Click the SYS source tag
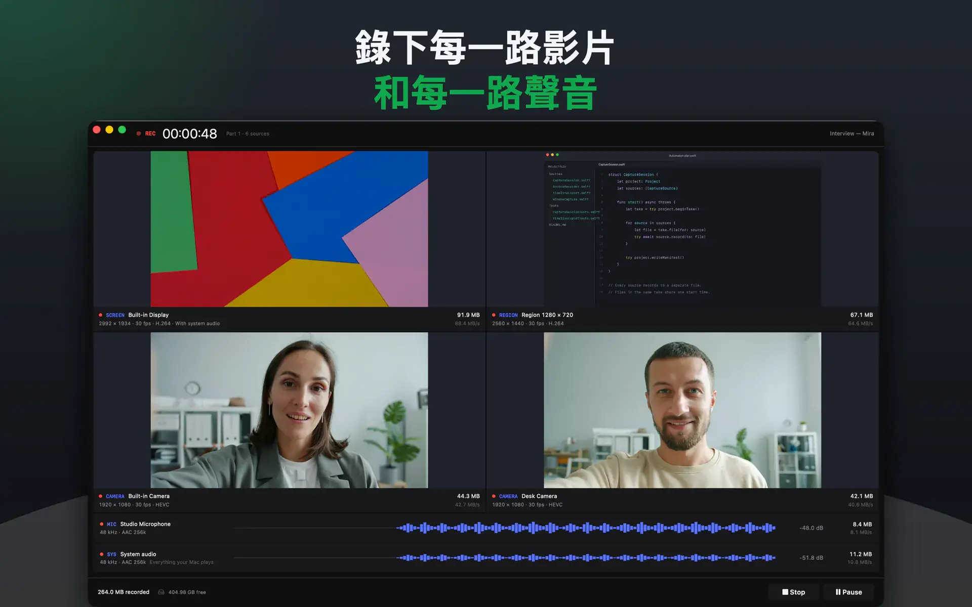Image resolution: width=972 pixels, height=607 pixels. click(111, 554)
